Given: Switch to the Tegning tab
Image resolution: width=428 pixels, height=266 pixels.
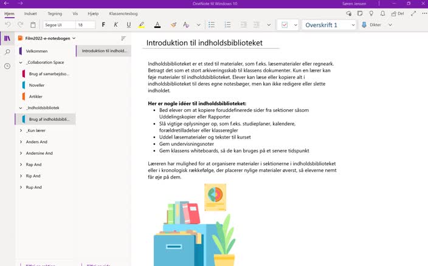Looking at the screenshot, I should [55, 13].
